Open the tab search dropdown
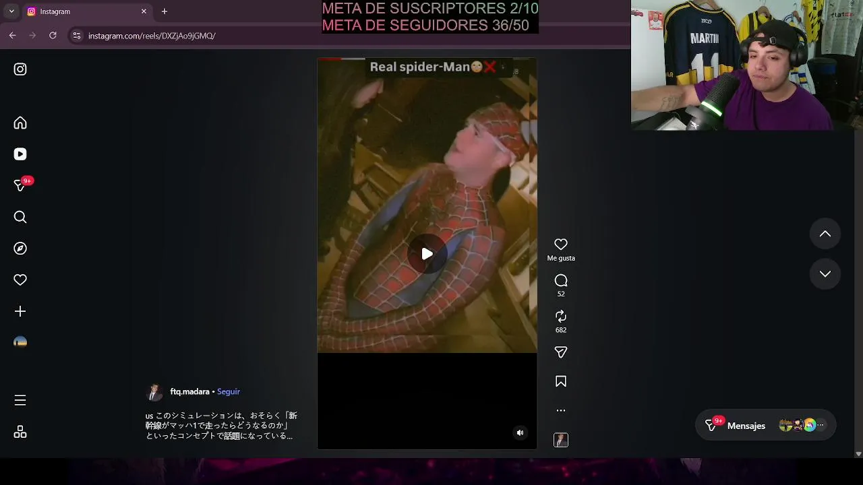863x485 pixels. point(11,11)
